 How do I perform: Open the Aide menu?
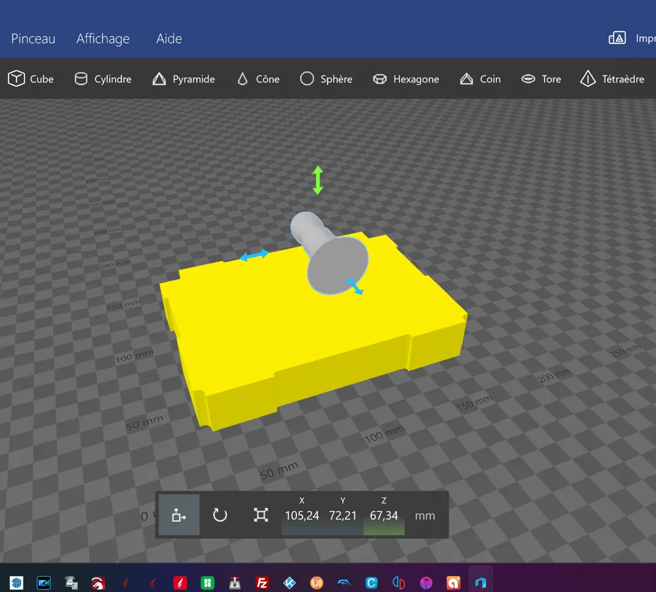click(169, 39)
